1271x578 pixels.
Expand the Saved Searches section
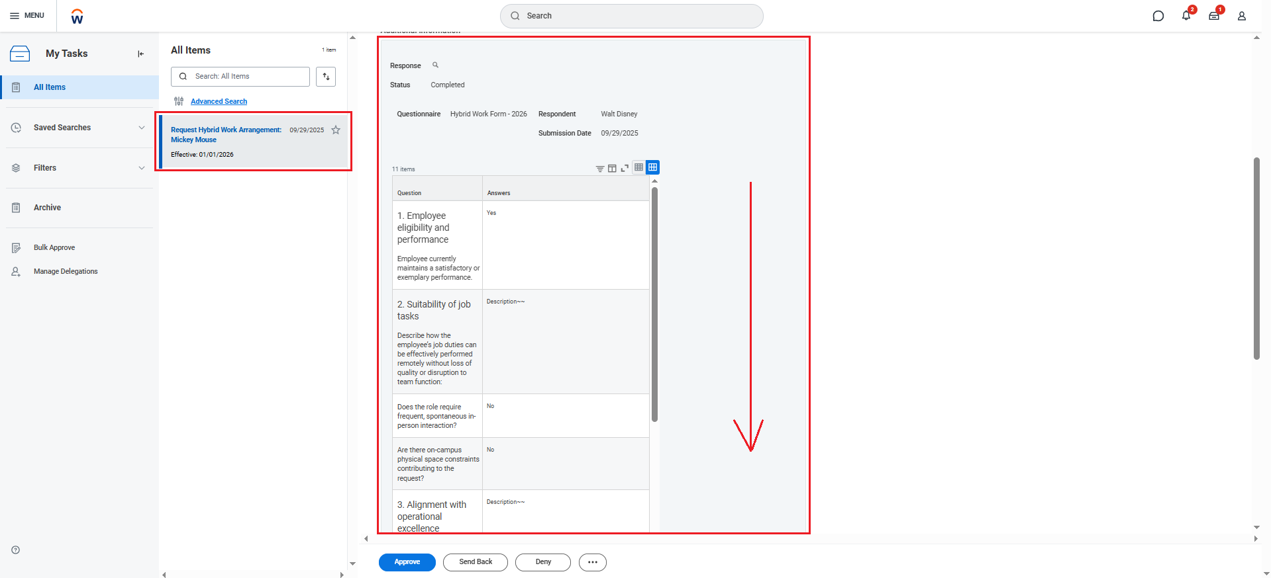click(x=141, y=128)
